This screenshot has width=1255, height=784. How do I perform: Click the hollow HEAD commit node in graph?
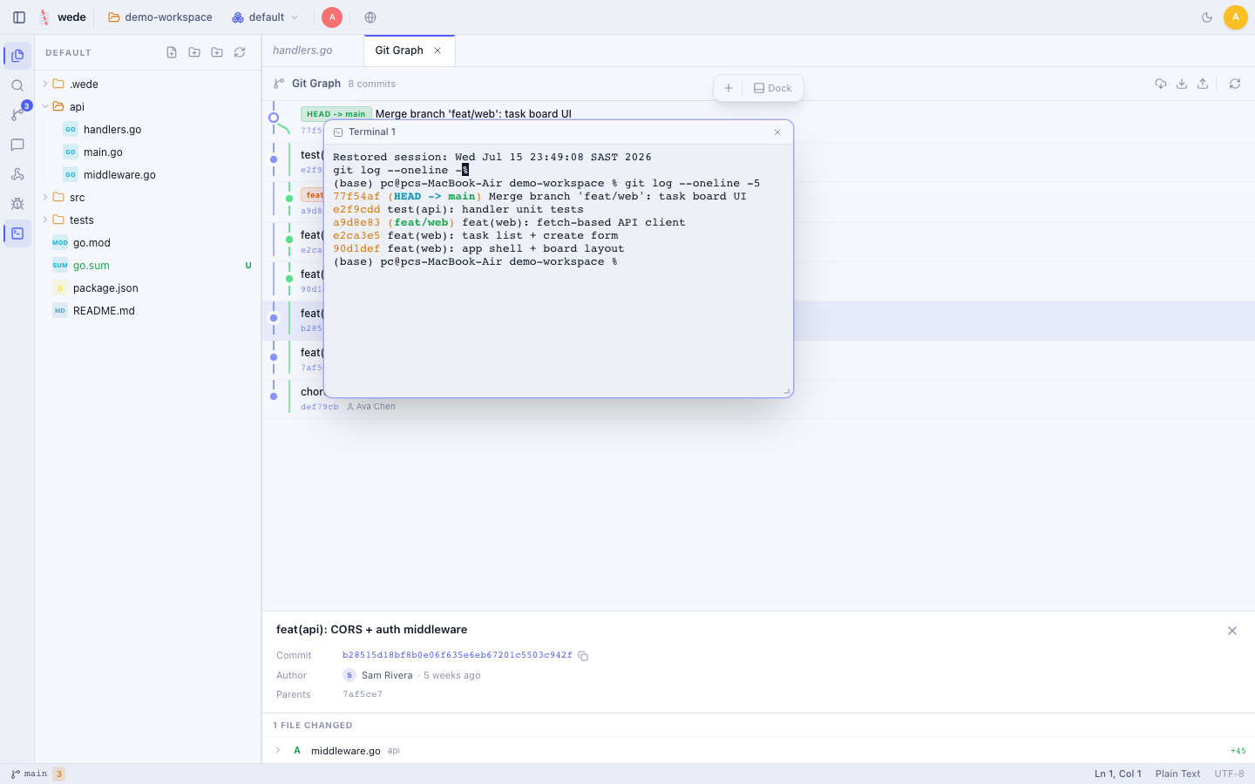[274, 118]
